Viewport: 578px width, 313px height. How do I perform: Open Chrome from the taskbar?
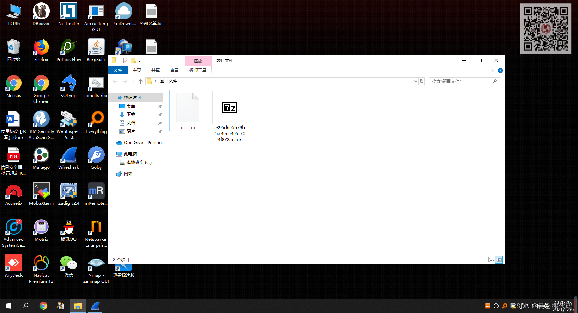point(43,306)
